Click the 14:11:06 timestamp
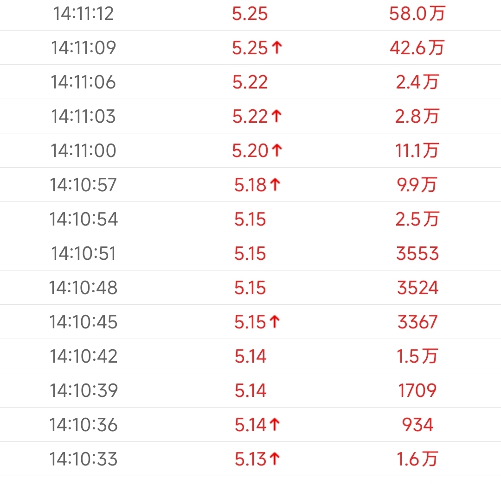This screenshot has height=484, width=501. coord(83,82)
